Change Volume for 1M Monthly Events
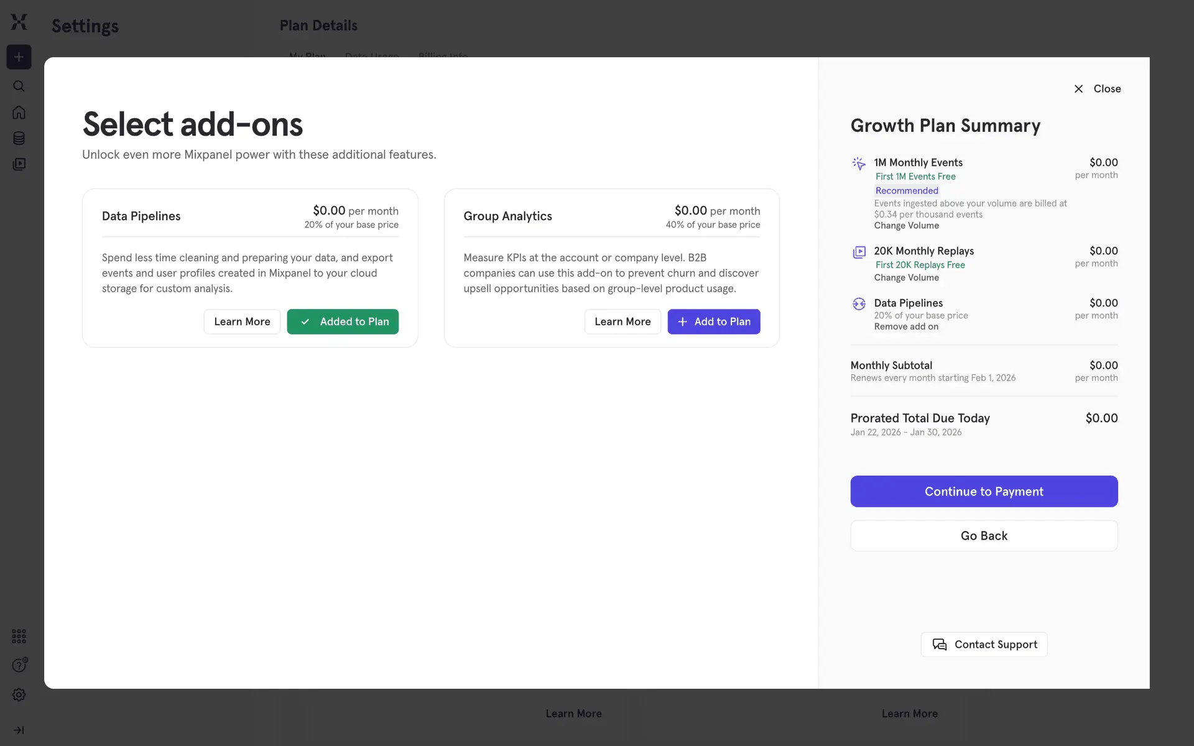 click(906, 226)
